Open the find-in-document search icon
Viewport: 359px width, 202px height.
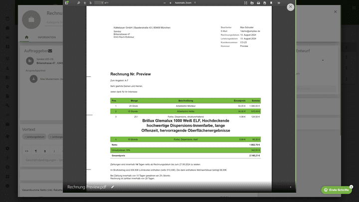[78, 3]
